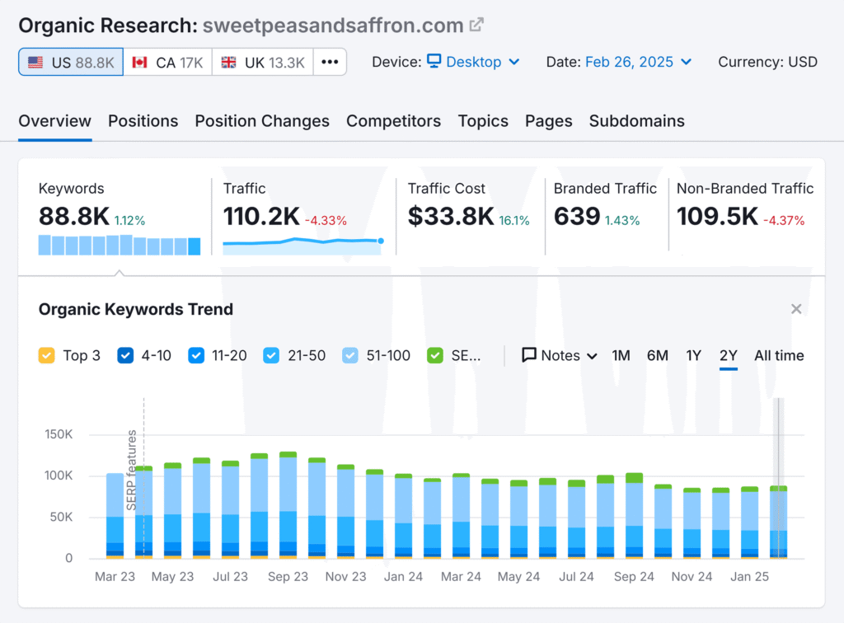844x623 pixels.
Task: Open the three-dot more countries menu
Action: [330, 61]
